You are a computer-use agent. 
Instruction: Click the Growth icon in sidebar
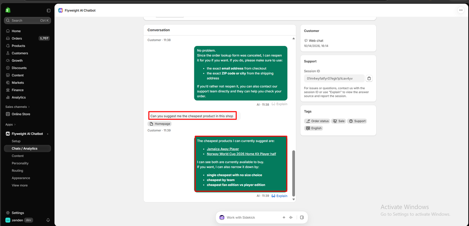8,60
